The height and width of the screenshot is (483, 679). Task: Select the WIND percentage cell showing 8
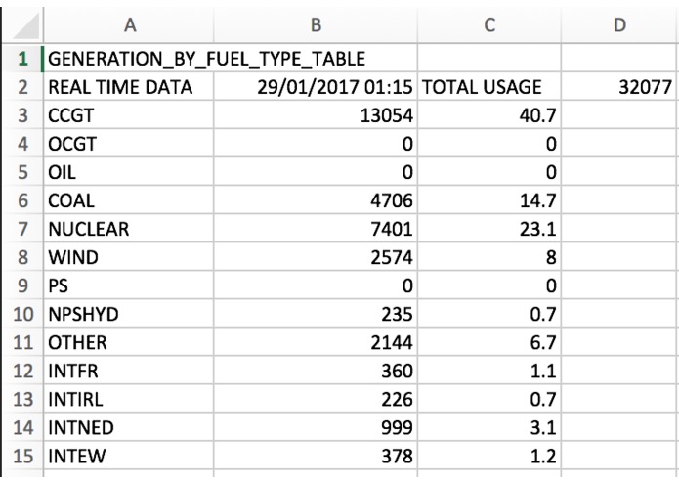(x=489, y=257)
